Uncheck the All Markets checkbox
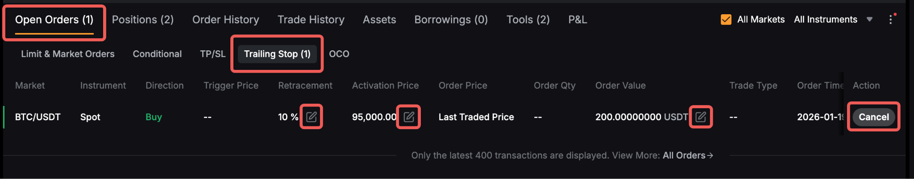 [726, 20]
